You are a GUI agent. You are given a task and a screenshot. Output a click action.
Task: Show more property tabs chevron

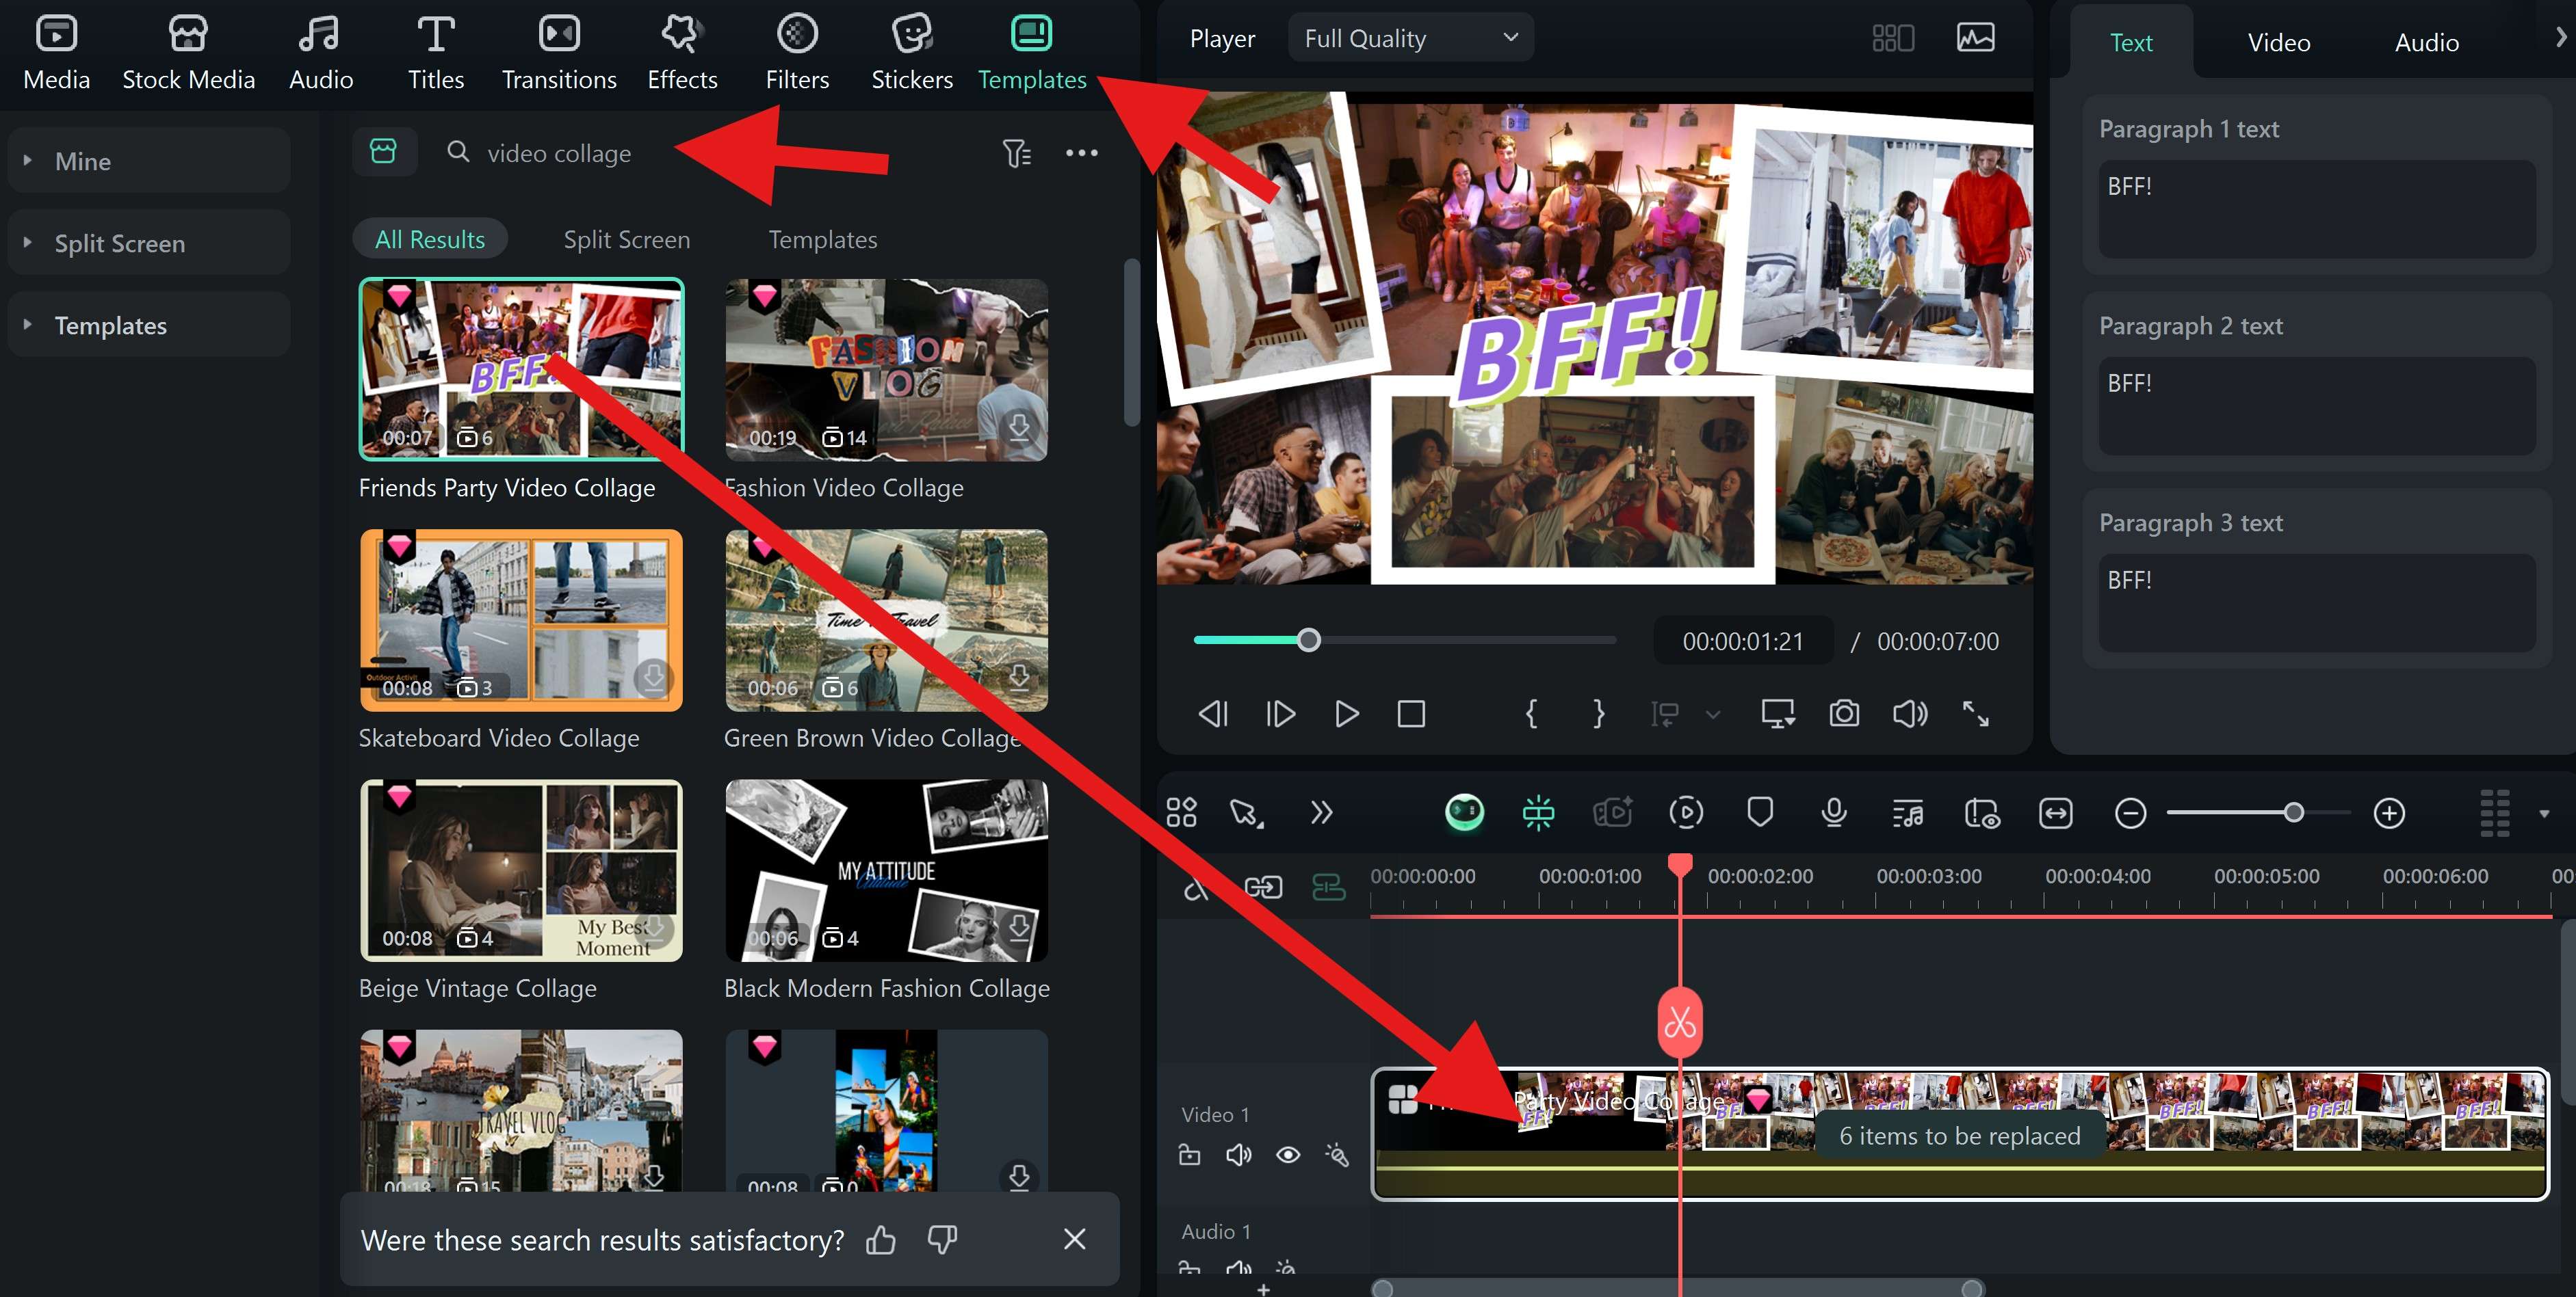click(2560, 38)
